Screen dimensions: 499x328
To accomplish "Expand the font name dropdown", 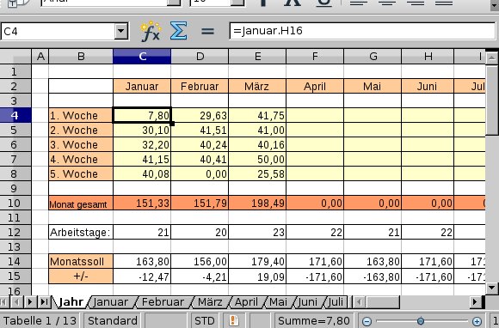I will 174,3.
